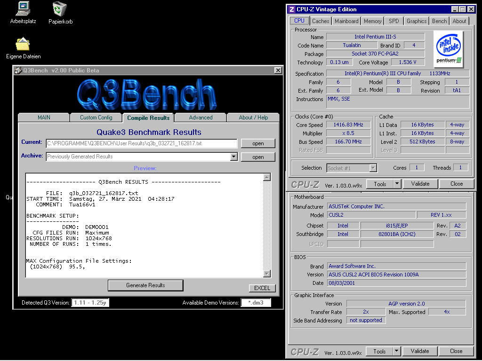The width and height of the screenshot is (482, 361).
Task: Click the lower CPU-Z Close button
Action: (x=456, y=351)
